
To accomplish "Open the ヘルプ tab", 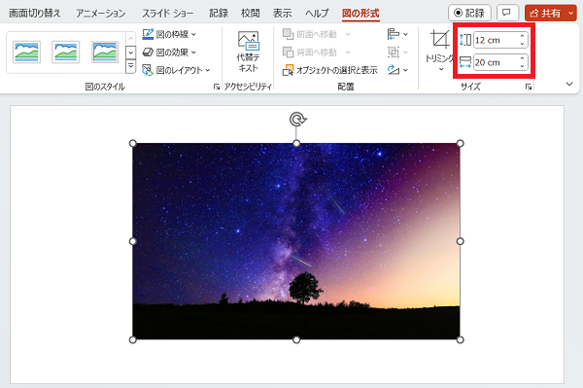I will [317, 14].
